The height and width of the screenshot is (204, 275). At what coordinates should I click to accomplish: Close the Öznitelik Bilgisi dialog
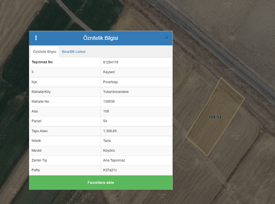coord(167,38)
